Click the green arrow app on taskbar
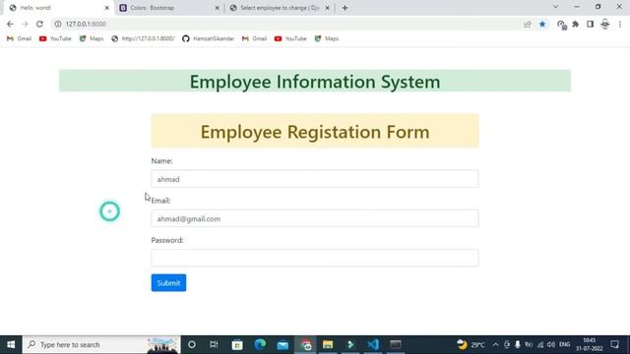 (350, 344)
